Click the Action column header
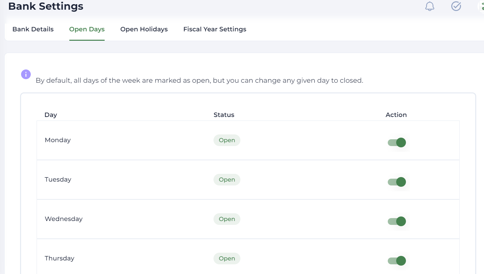Screen dimensions: 484x274 click(x=396, y=115)
